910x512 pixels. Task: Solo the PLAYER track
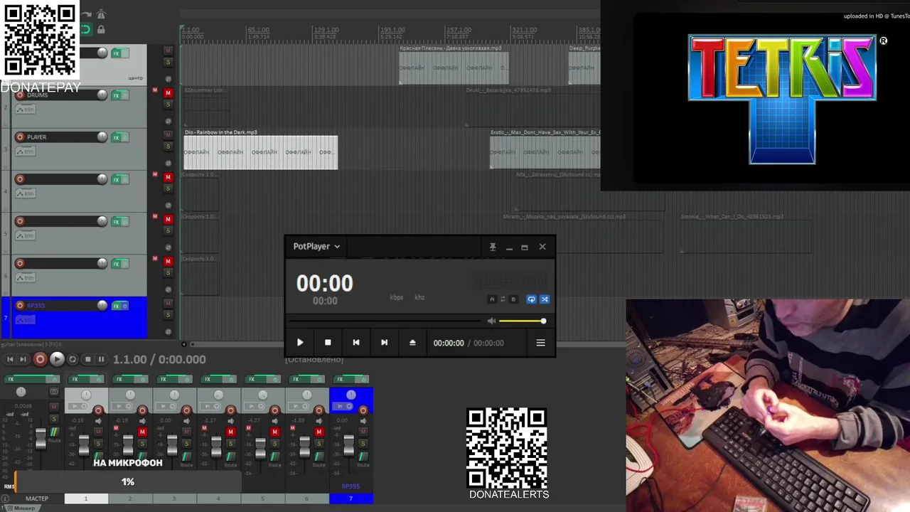pyautogui.click(x=168, y=146)
